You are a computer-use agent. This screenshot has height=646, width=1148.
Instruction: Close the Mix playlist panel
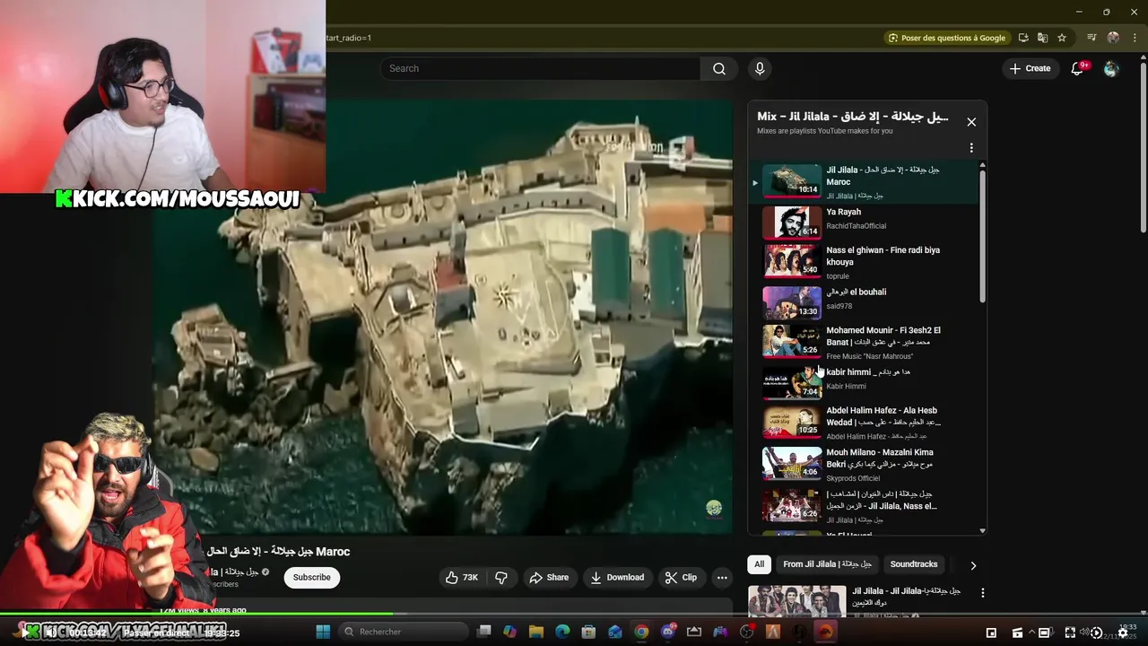point(971,122)
